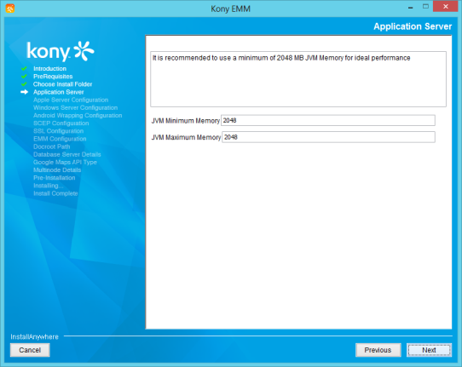Screen dimensions: 462x367
Task: Cancel the installation
Action: [30, 350]
